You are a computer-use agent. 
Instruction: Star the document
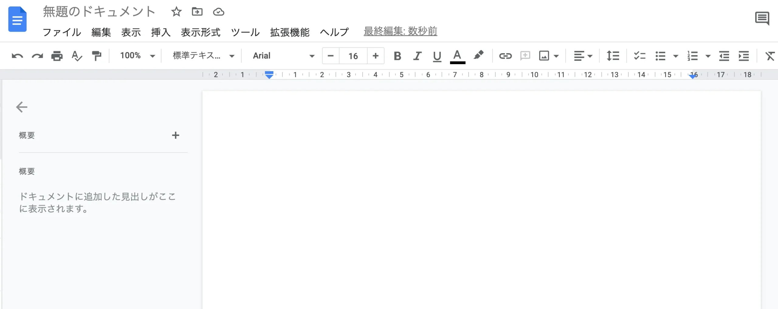pyautogui.click(x=176, y=12)
